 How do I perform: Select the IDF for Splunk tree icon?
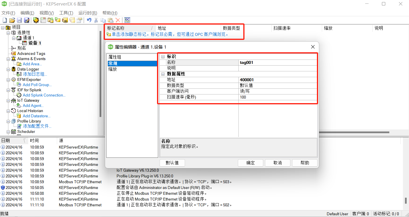(14, 90)
